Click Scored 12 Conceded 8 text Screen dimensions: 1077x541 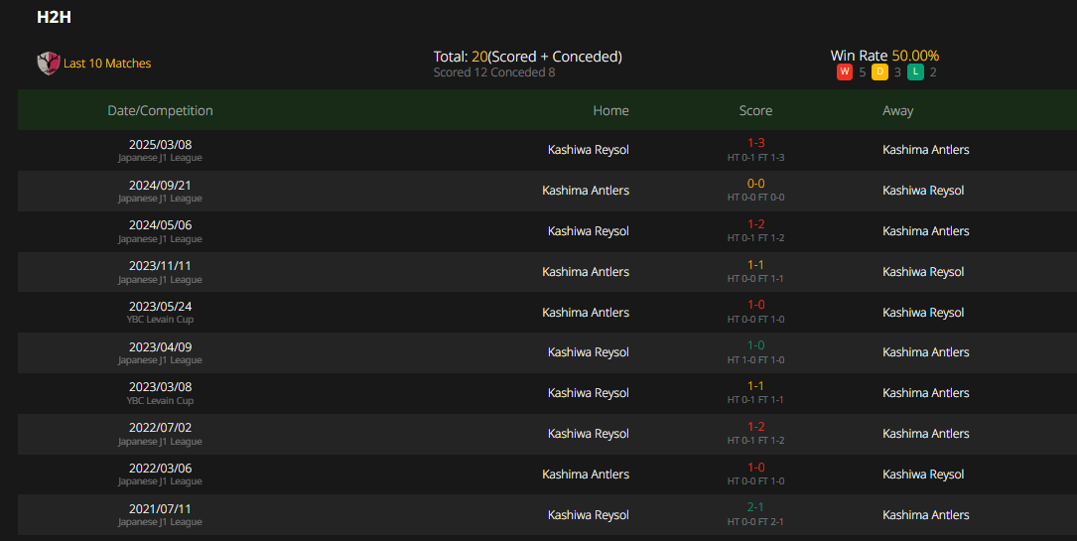pos(494,72)
